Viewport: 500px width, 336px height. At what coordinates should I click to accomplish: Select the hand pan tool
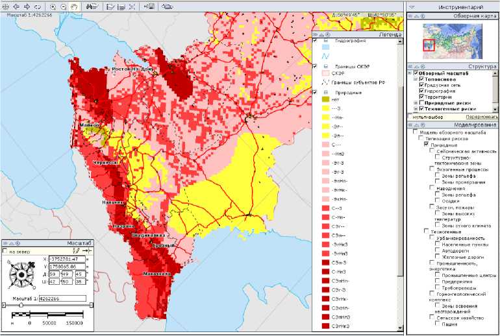[74, 6]
